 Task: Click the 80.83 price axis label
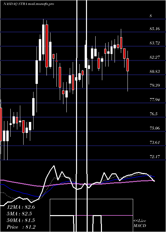[x=155, y=72]
